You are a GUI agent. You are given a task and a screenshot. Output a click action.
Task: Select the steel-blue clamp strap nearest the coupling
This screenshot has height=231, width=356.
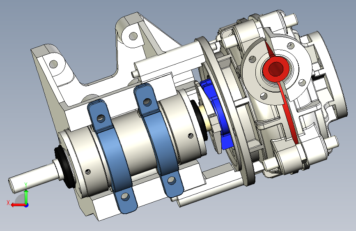point(159,140)
